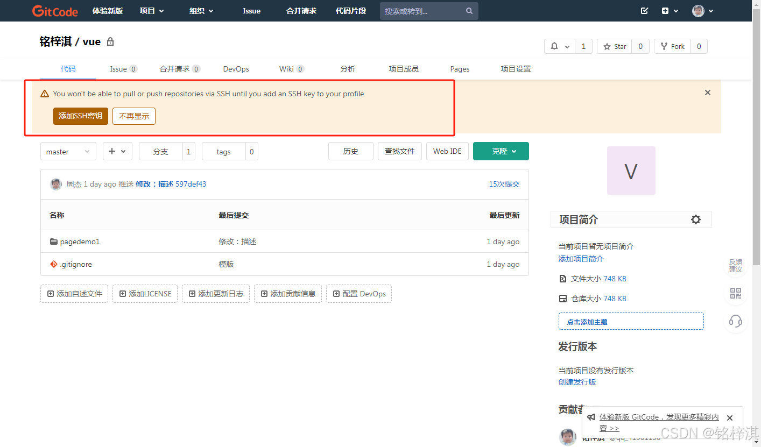
Task: Expand the notification bell dropdown arrow
Action: pyautogui.click(x=567, y=47)
